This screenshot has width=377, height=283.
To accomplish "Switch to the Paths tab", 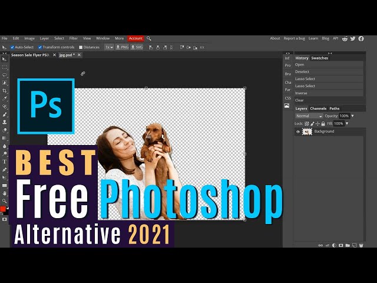I will pos(334,108).
